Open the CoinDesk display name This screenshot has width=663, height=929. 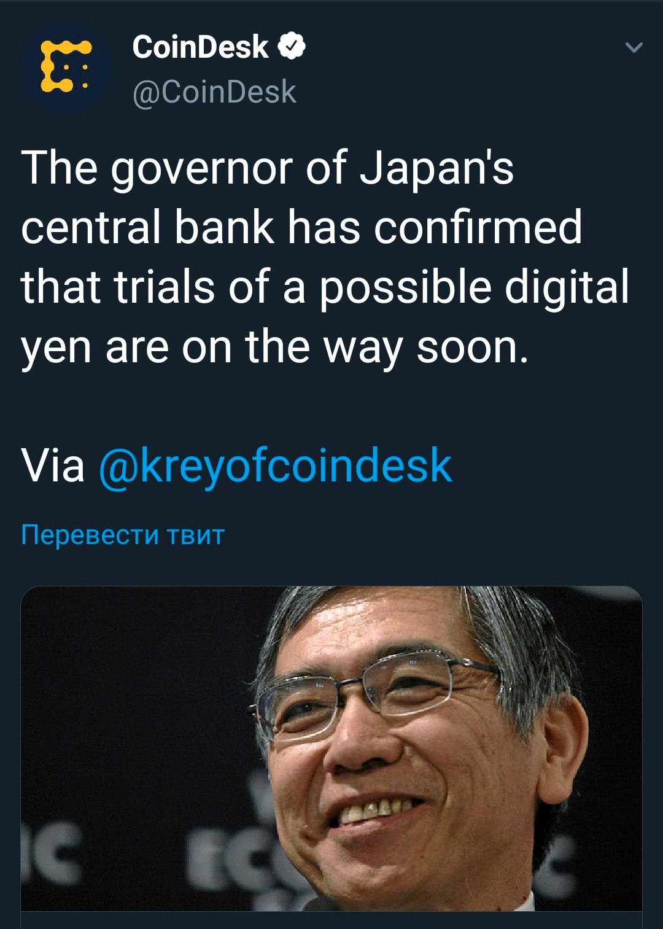click(x=200, y=47)
